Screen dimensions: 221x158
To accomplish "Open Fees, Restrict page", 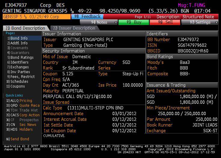I will [21, 76].
